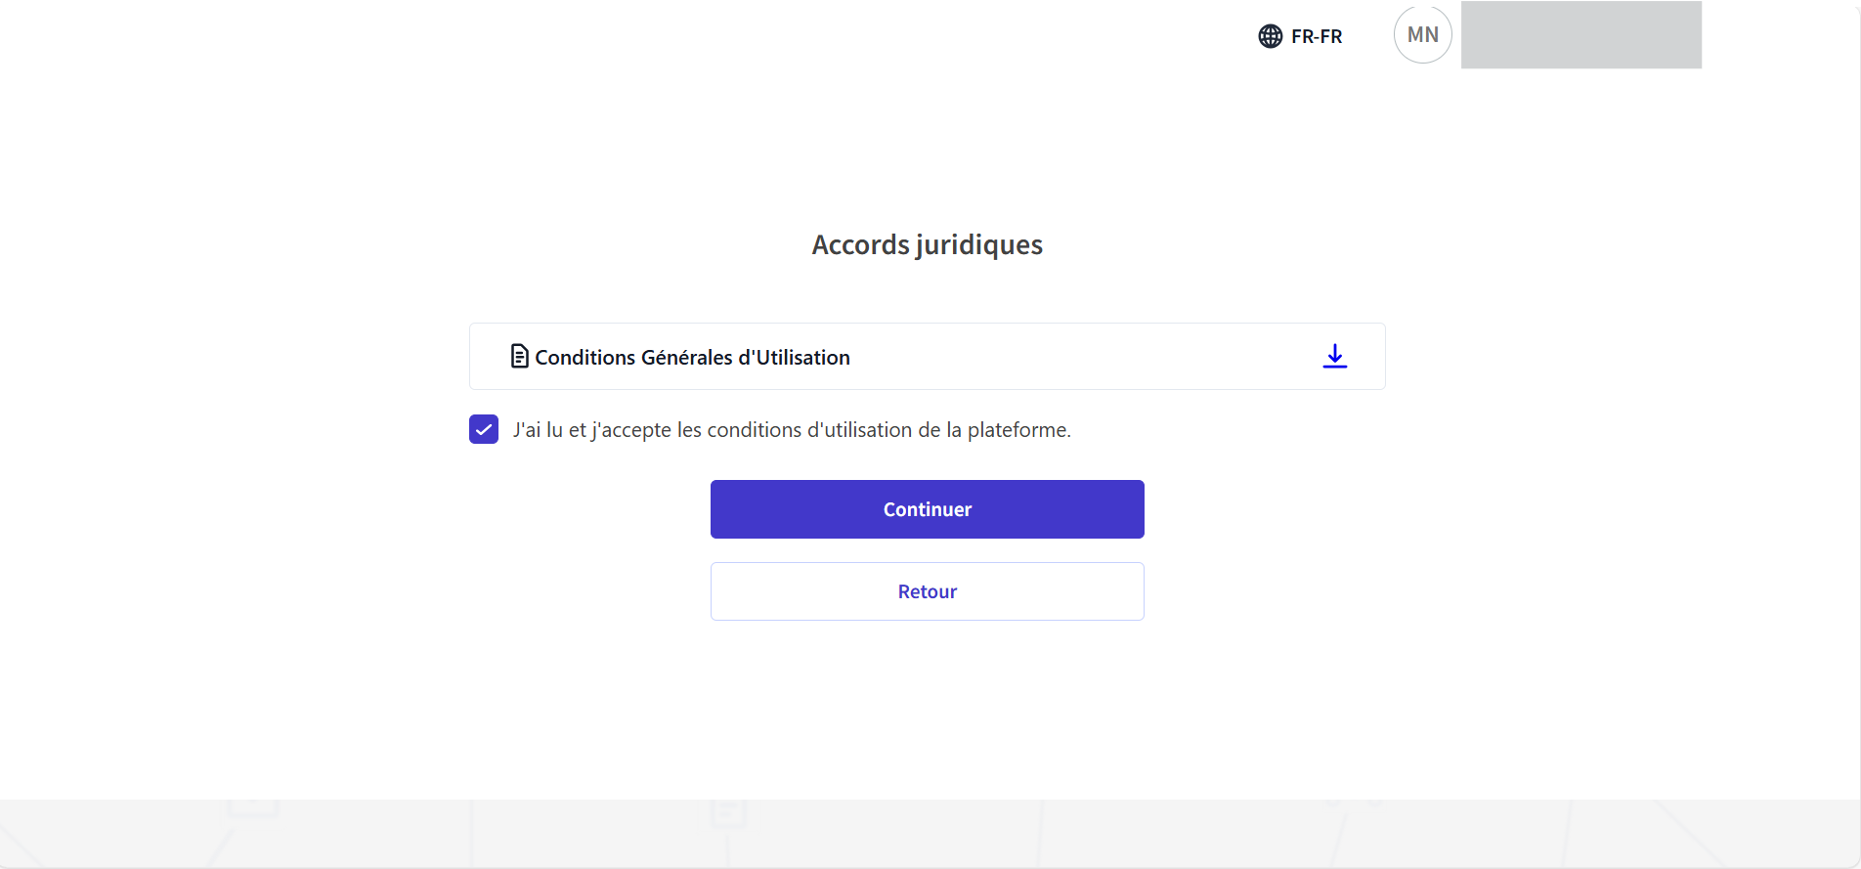Uncheck the terms acceptance checkbox
Viewport: 1861px width, 869px height.
(x=484, y=429)
